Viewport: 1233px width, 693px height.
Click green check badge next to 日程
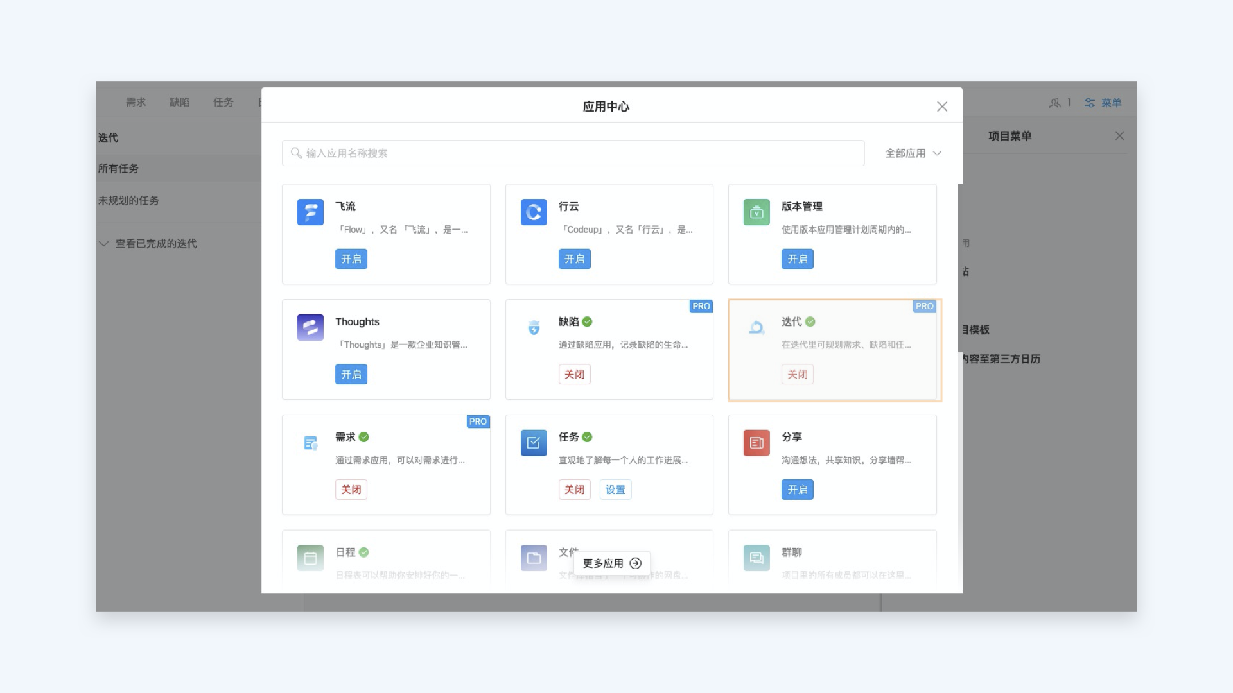[364, 552]
